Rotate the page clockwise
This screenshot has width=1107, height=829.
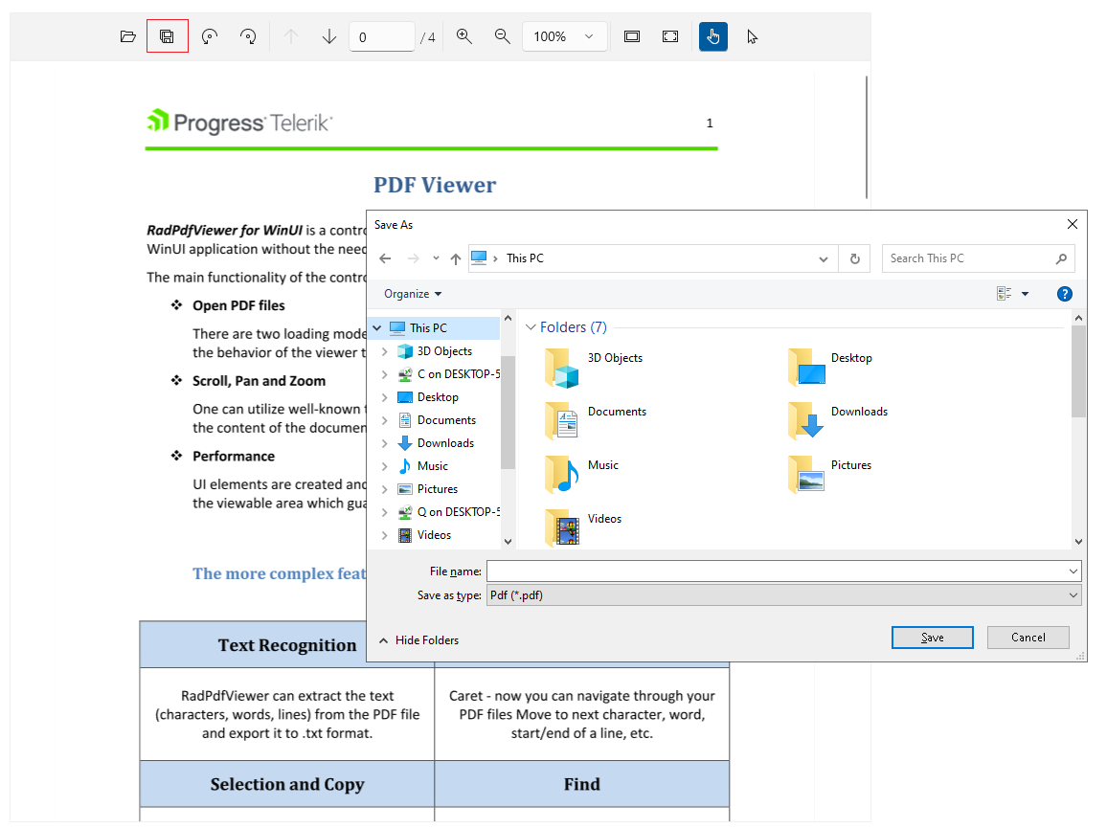click(x=248, y=36)
